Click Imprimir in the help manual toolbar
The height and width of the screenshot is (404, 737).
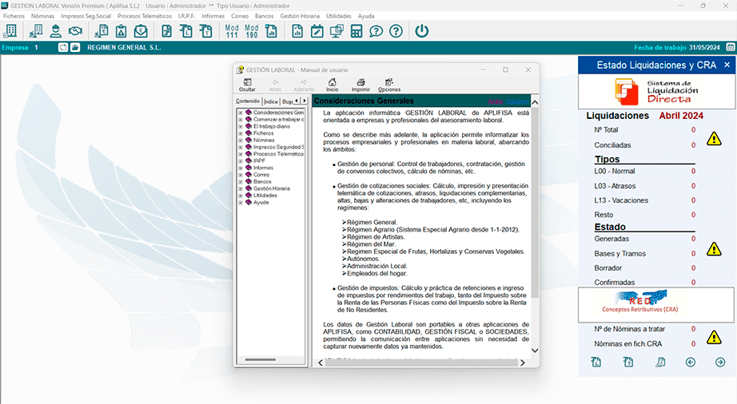361,85
